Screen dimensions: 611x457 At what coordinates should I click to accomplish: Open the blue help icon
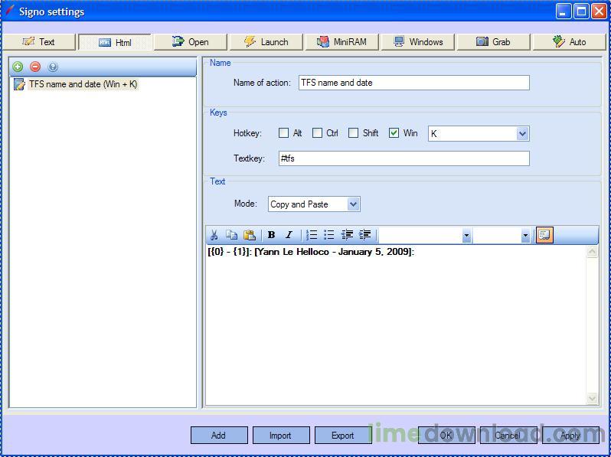53,67
